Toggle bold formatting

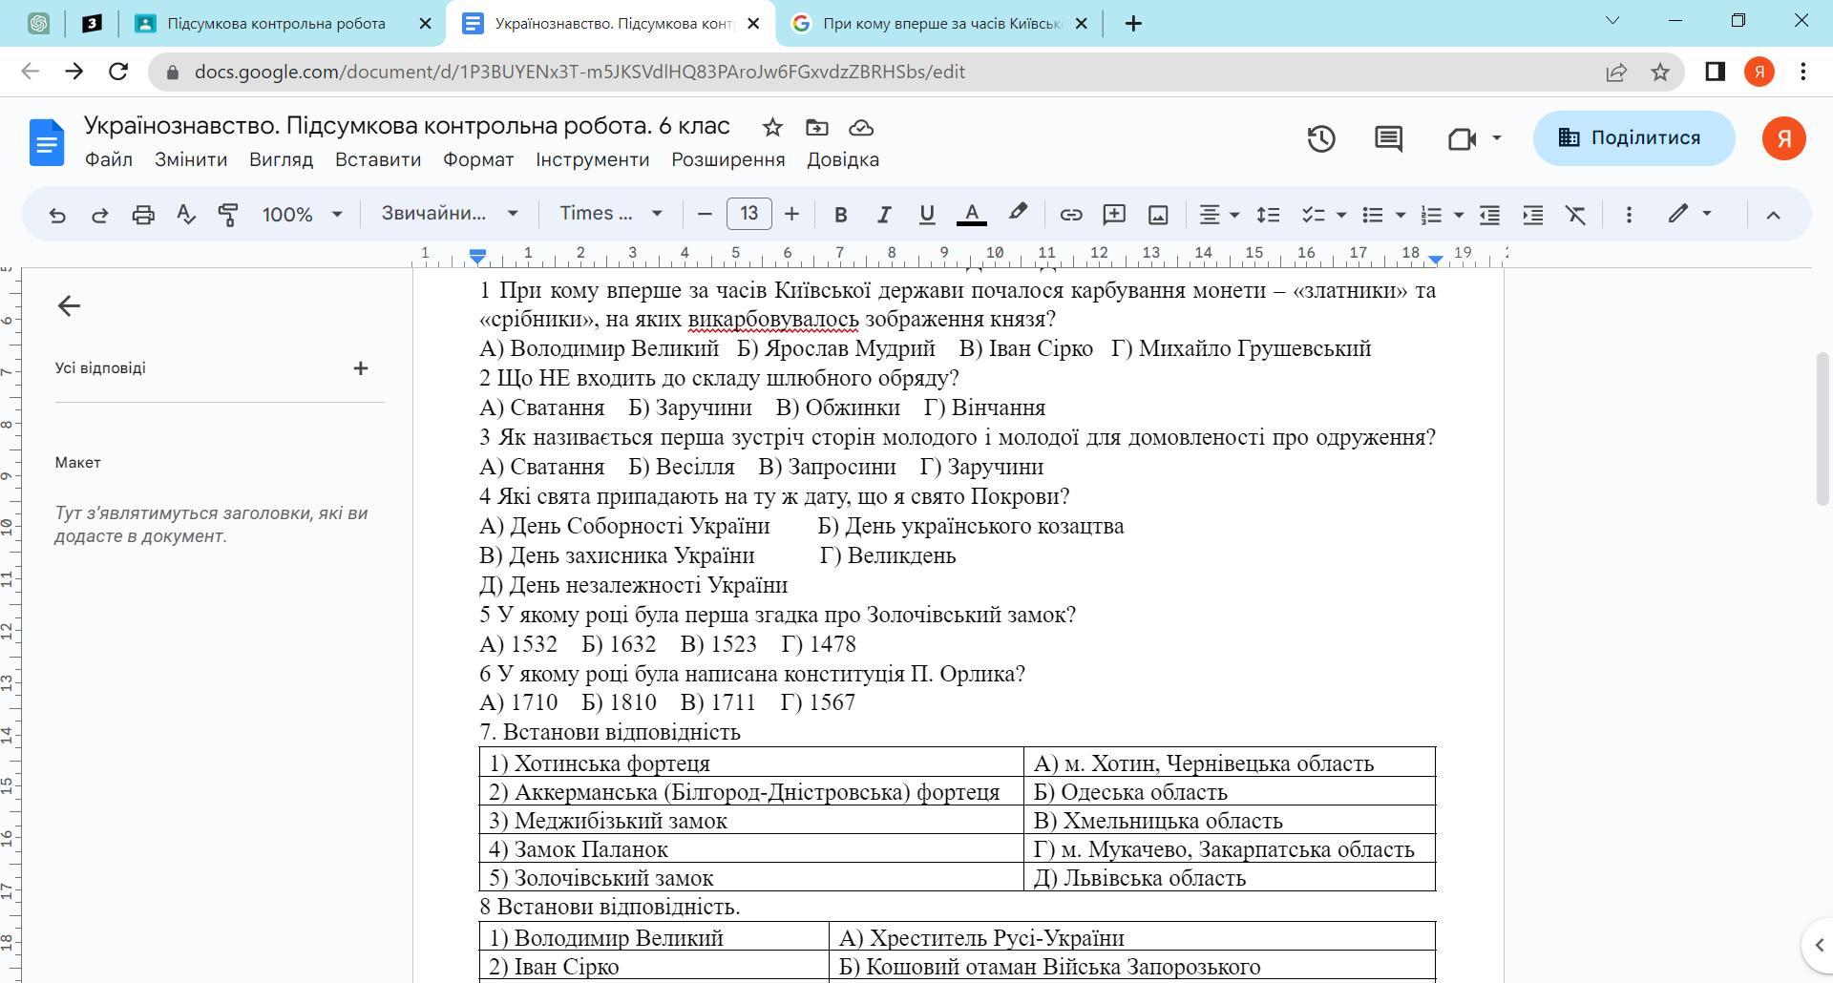coord(841,215)
